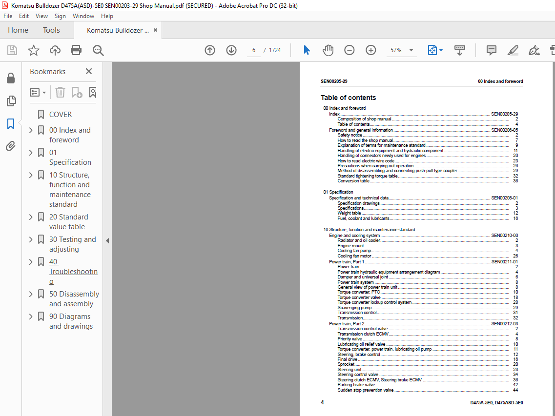Viewport: 555px width, 416px height.
Task: Click the "Power train, Part 1" entry
Action: [x=347, y=262]
